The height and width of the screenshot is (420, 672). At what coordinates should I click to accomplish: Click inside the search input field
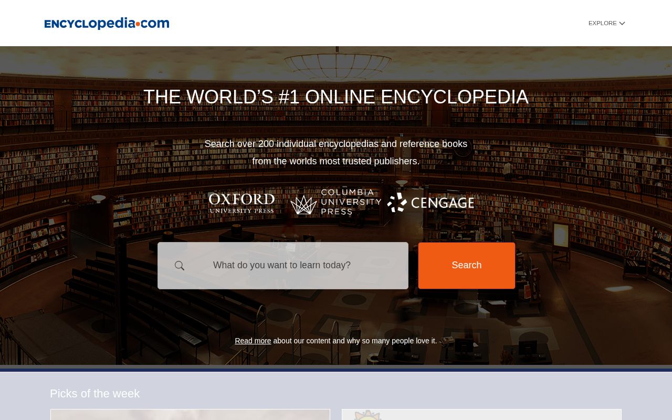(x=294, y=266)
